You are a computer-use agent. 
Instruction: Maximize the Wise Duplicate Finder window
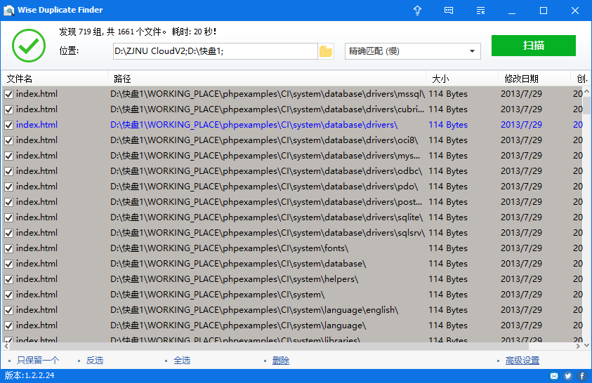[x=544, y=11]
